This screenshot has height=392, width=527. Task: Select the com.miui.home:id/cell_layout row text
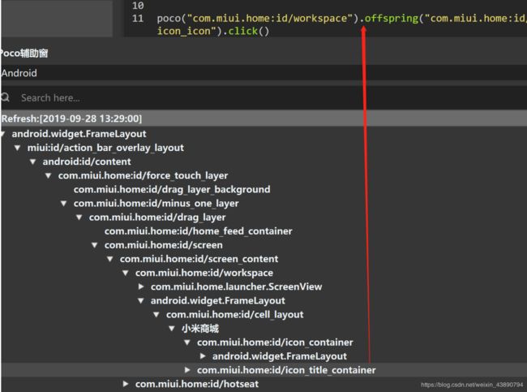[235, 315]
